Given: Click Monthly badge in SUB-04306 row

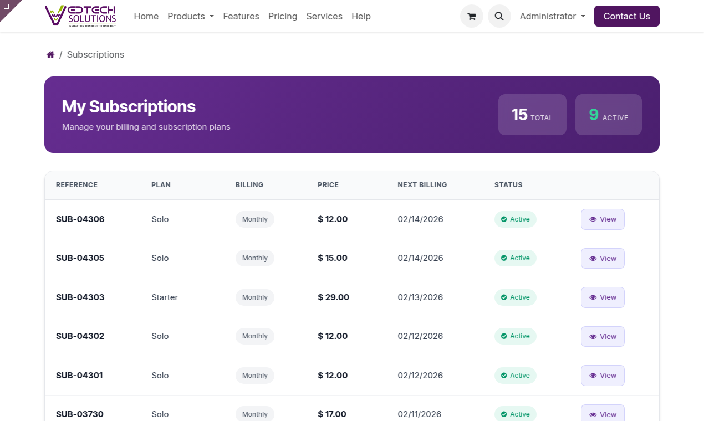Looking at the screenshot, I should pyautogui.click(x=255, y=219).
